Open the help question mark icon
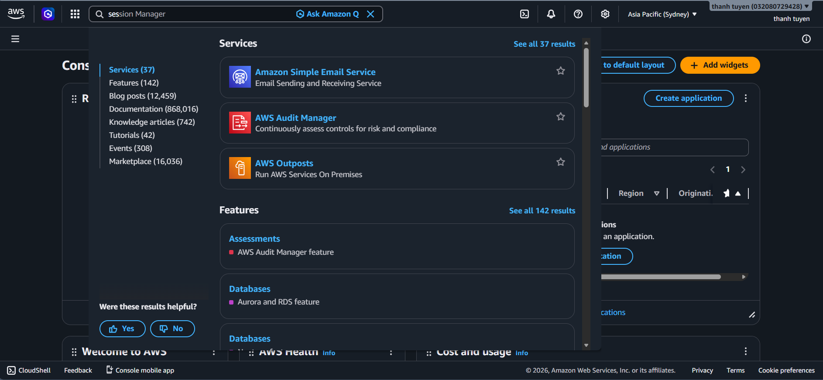This screenshot has height=380, width=823. coord(578,14)
